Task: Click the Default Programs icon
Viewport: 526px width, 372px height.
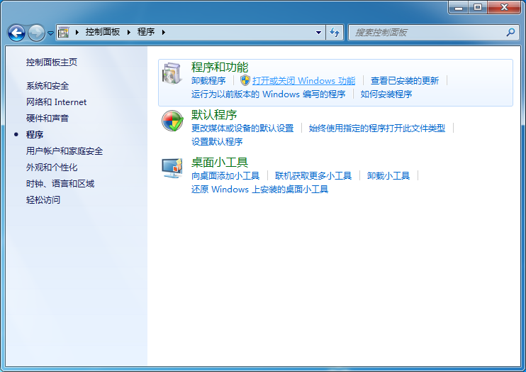Action: [172, 121]
